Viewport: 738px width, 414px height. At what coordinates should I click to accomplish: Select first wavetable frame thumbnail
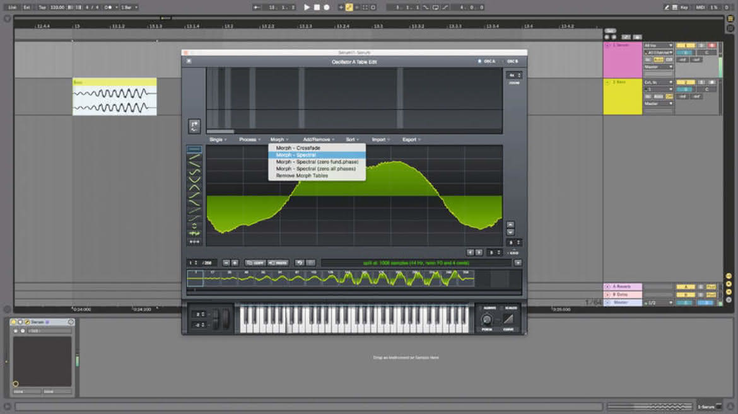196,278
